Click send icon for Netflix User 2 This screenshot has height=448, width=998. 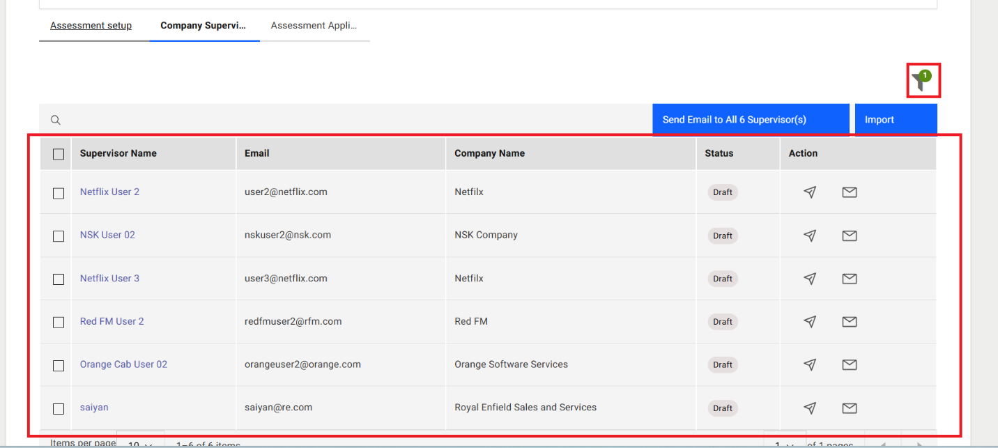click(810, 192)
